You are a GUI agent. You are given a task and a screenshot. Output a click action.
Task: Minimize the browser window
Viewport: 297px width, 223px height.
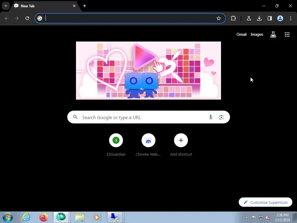[x=263, y=6]
